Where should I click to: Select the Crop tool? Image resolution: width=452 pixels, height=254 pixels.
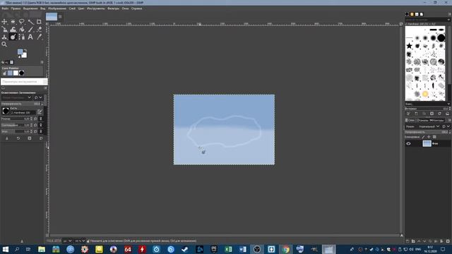(x=40, y=22)
